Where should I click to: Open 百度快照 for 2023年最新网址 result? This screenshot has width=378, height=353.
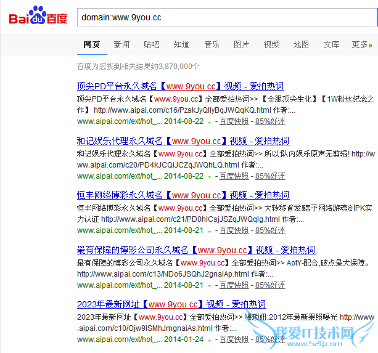tap(234, 339)
